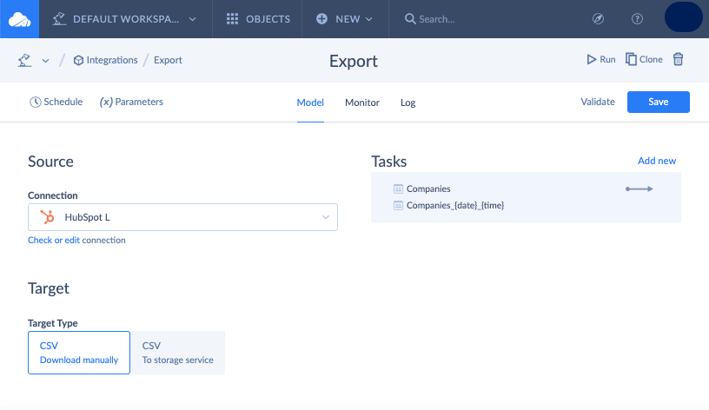Select CSV Download manually target type
Viewport: 709px width, 410px height.
click(x=79, y=353)
